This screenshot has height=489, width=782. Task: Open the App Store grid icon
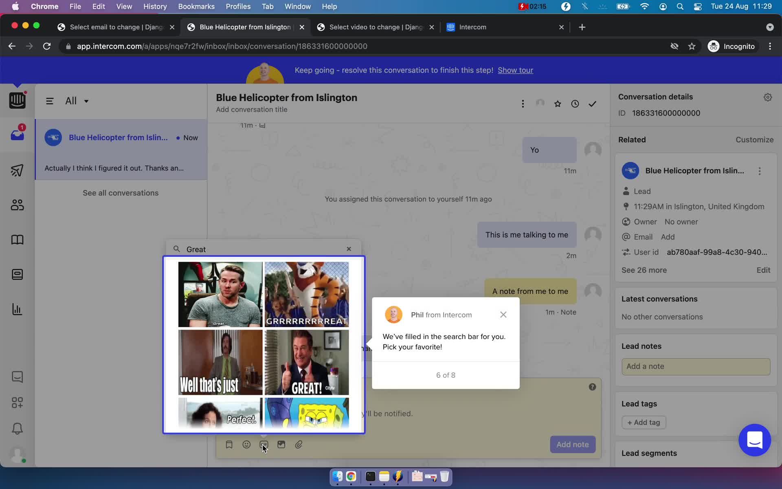pyautogui.click(x=17, y=403)
